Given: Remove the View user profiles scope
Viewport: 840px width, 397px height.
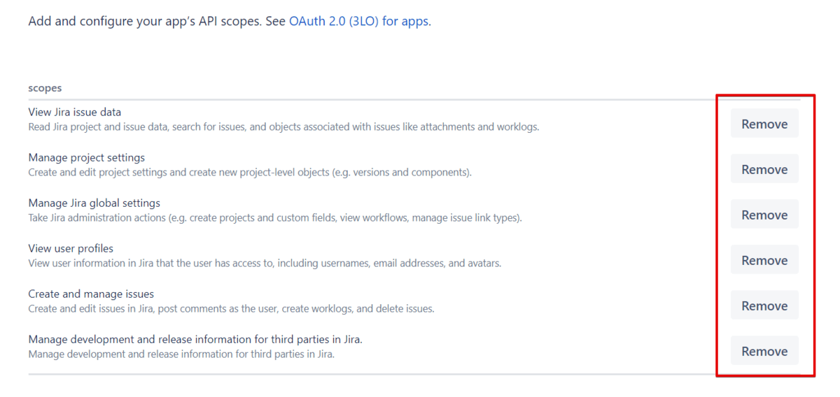Looking at the screenshot, I should 764,261.
